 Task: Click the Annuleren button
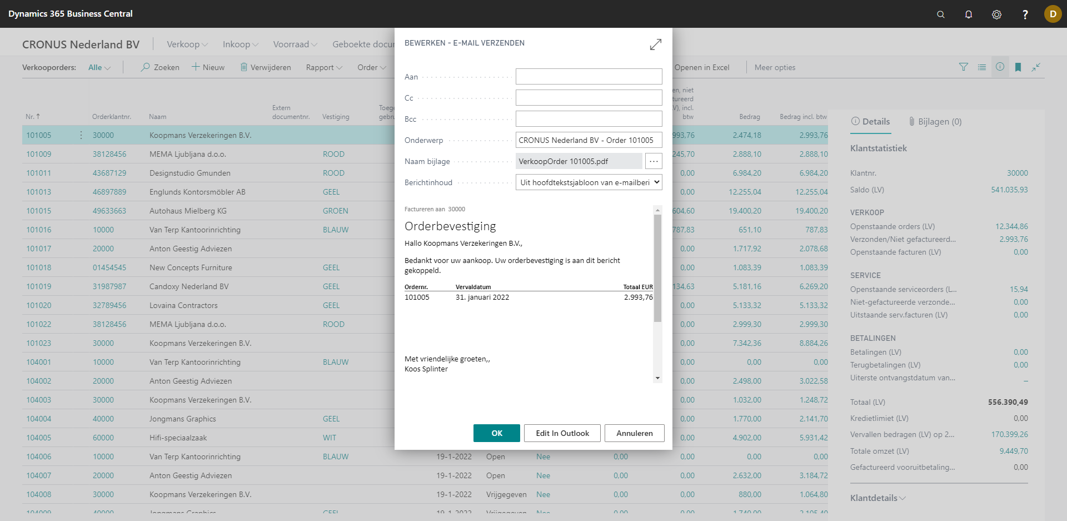[634, 433]
